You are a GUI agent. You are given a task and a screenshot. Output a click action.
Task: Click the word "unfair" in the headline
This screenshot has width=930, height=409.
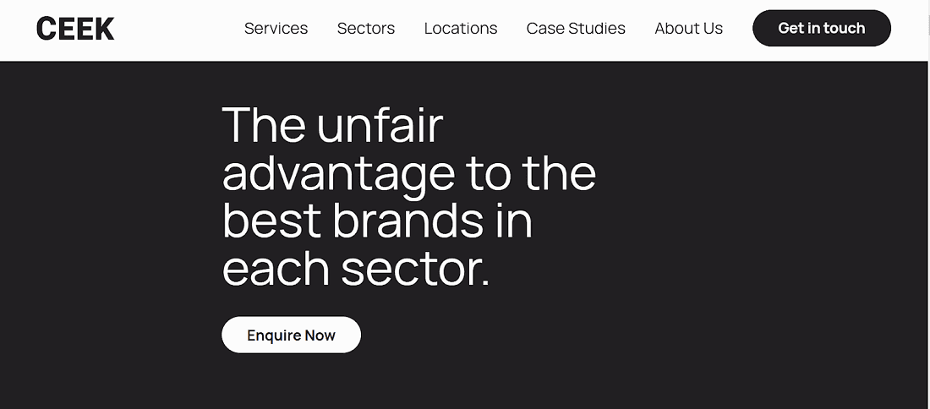pos(380,125)
